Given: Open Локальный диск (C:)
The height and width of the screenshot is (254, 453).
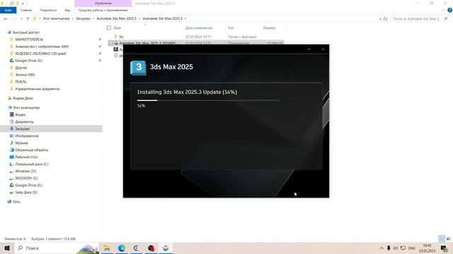Looking at the screenshot, I should 31,164.
